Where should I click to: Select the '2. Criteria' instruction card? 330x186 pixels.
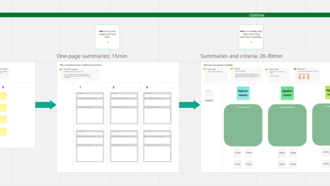coord(247,74)
